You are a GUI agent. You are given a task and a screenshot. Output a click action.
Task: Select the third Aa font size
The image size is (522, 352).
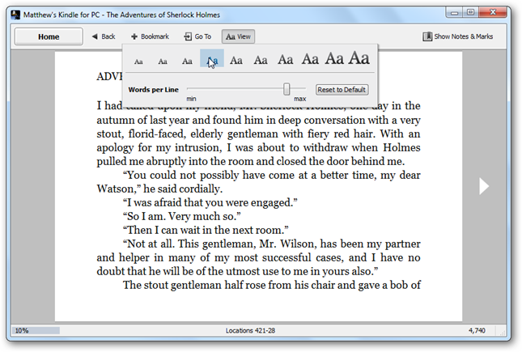click(187, 61)
